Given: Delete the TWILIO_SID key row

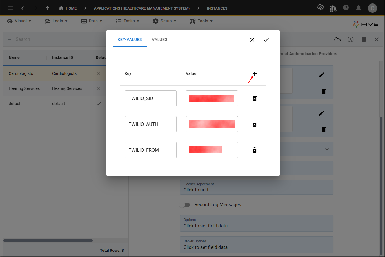Looking at the screenshot, I should (254, 98).
